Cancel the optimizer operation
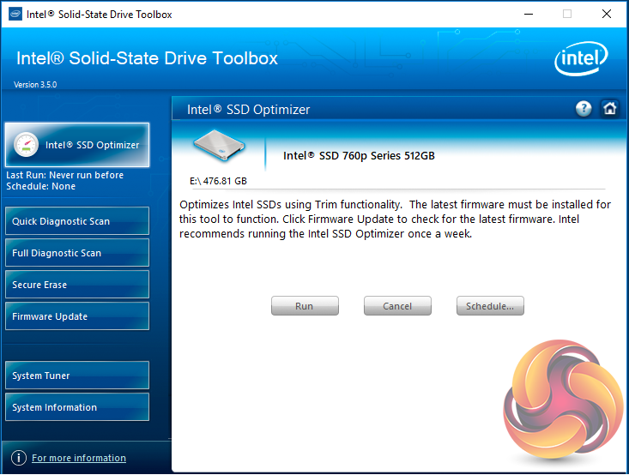 tap(397, 306)
